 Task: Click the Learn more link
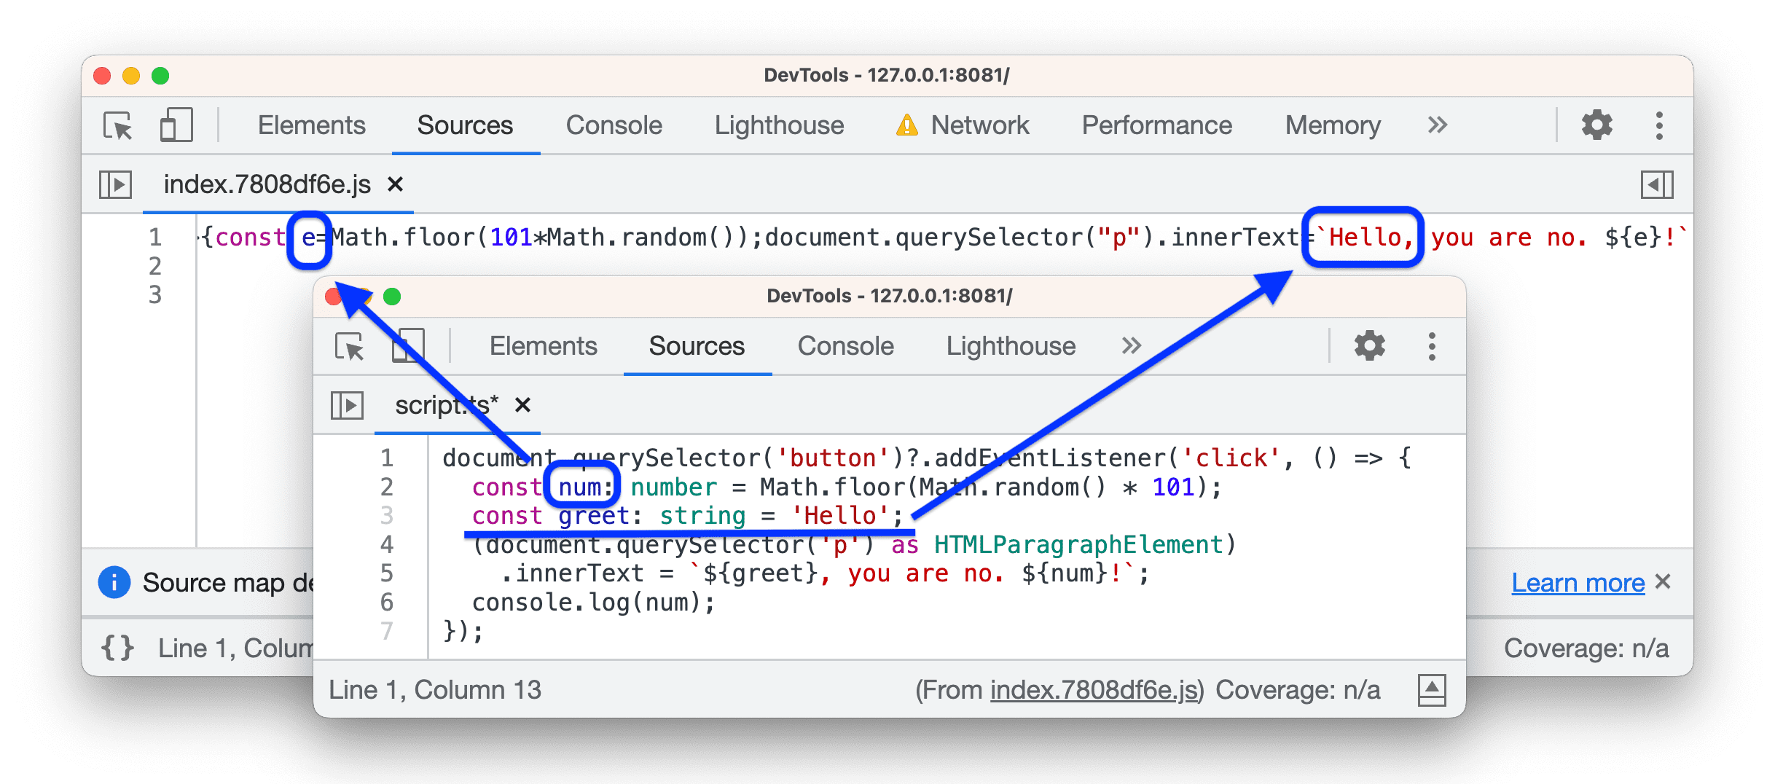click(1578, 582)
